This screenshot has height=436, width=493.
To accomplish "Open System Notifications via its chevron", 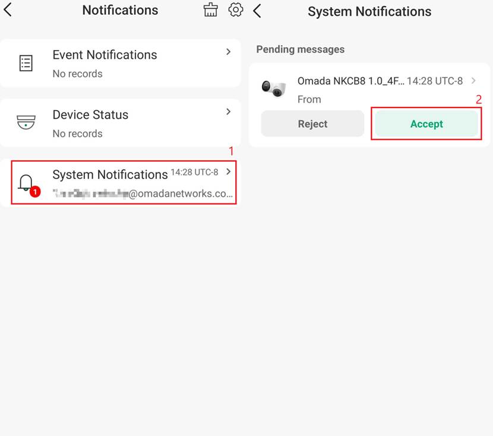I will 229,171.
